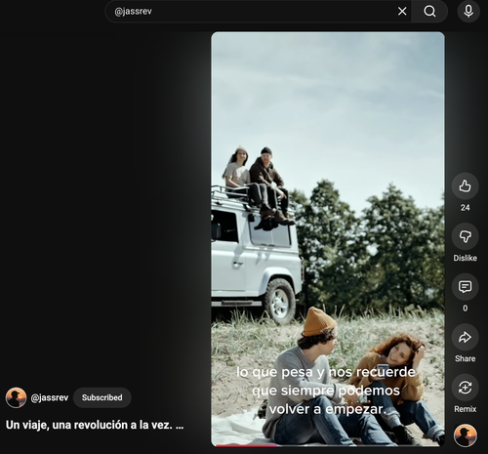Screen dimensions: 488x454
Task: Click the magnifying glass search button
Action: [429, 12]
